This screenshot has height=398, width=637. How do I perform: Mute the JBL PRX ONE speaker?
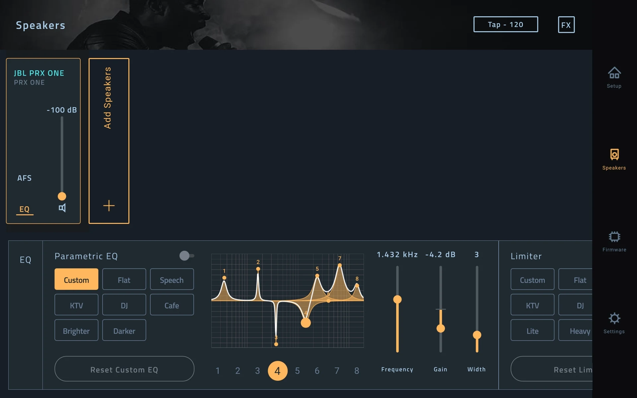[62, 208]
